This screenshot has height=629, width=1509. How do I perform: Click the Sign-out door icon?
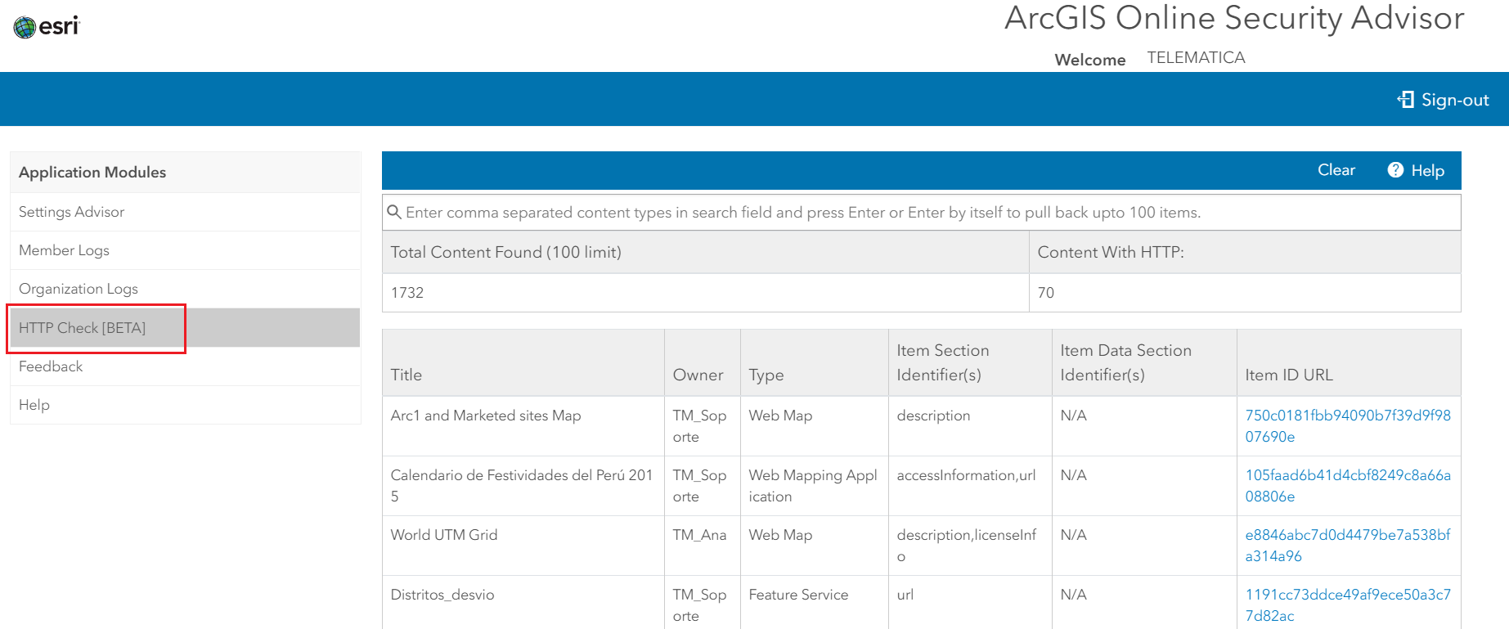coord(1405,100)
